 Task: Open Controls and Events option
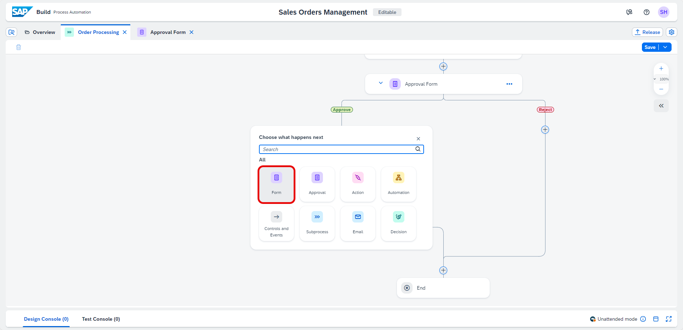276,224
